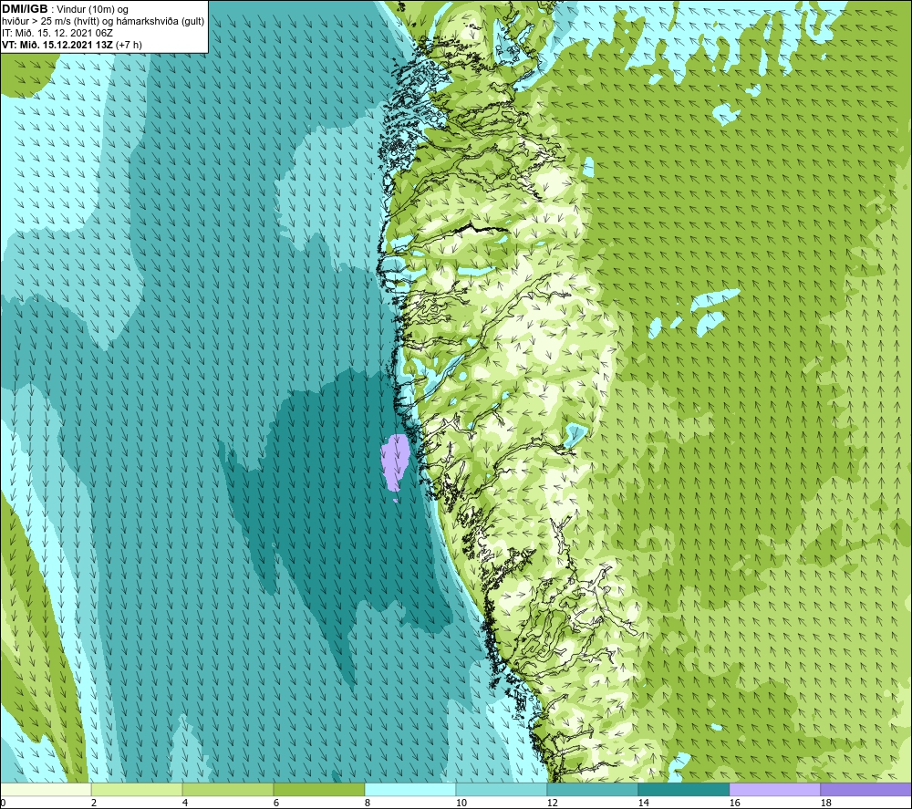The width and height of the screenshot is (912, 809).
Task: Click the 6-8 m/s olive green swatch
Action: point(319,789)
